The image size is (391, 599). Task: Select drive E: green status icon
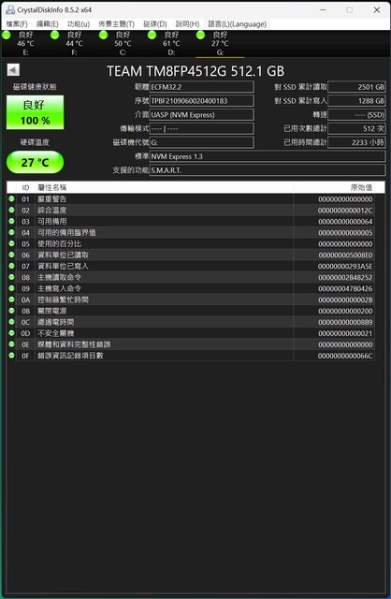click(x=7, y=35)
